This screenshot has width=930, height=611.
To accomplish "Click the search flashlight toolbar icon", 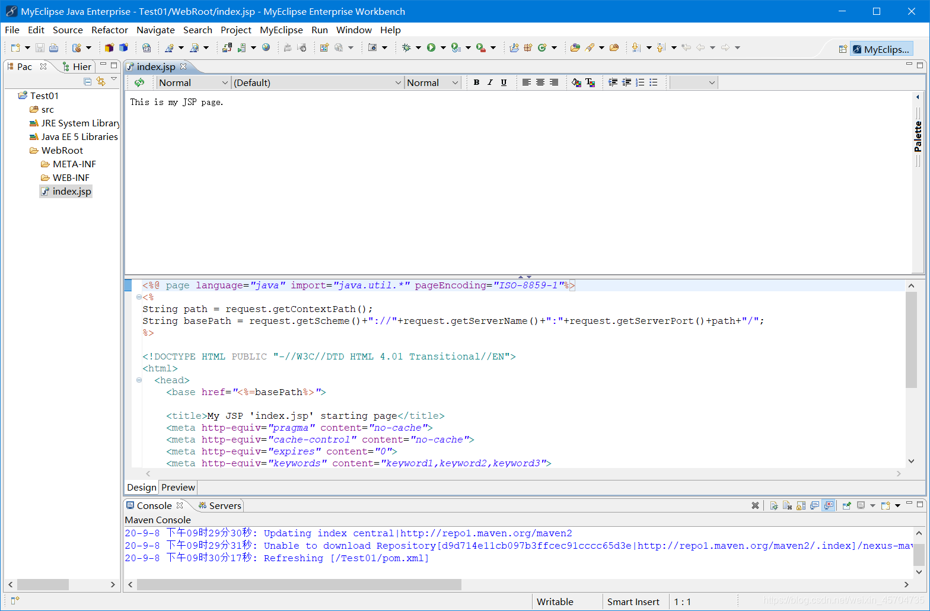I will click(590, 47).
